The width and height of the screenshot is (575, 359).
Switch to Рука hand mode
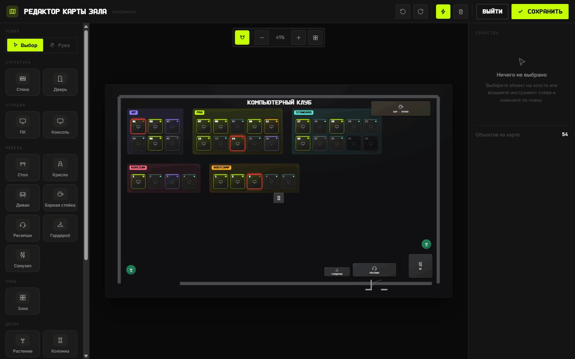60,45
